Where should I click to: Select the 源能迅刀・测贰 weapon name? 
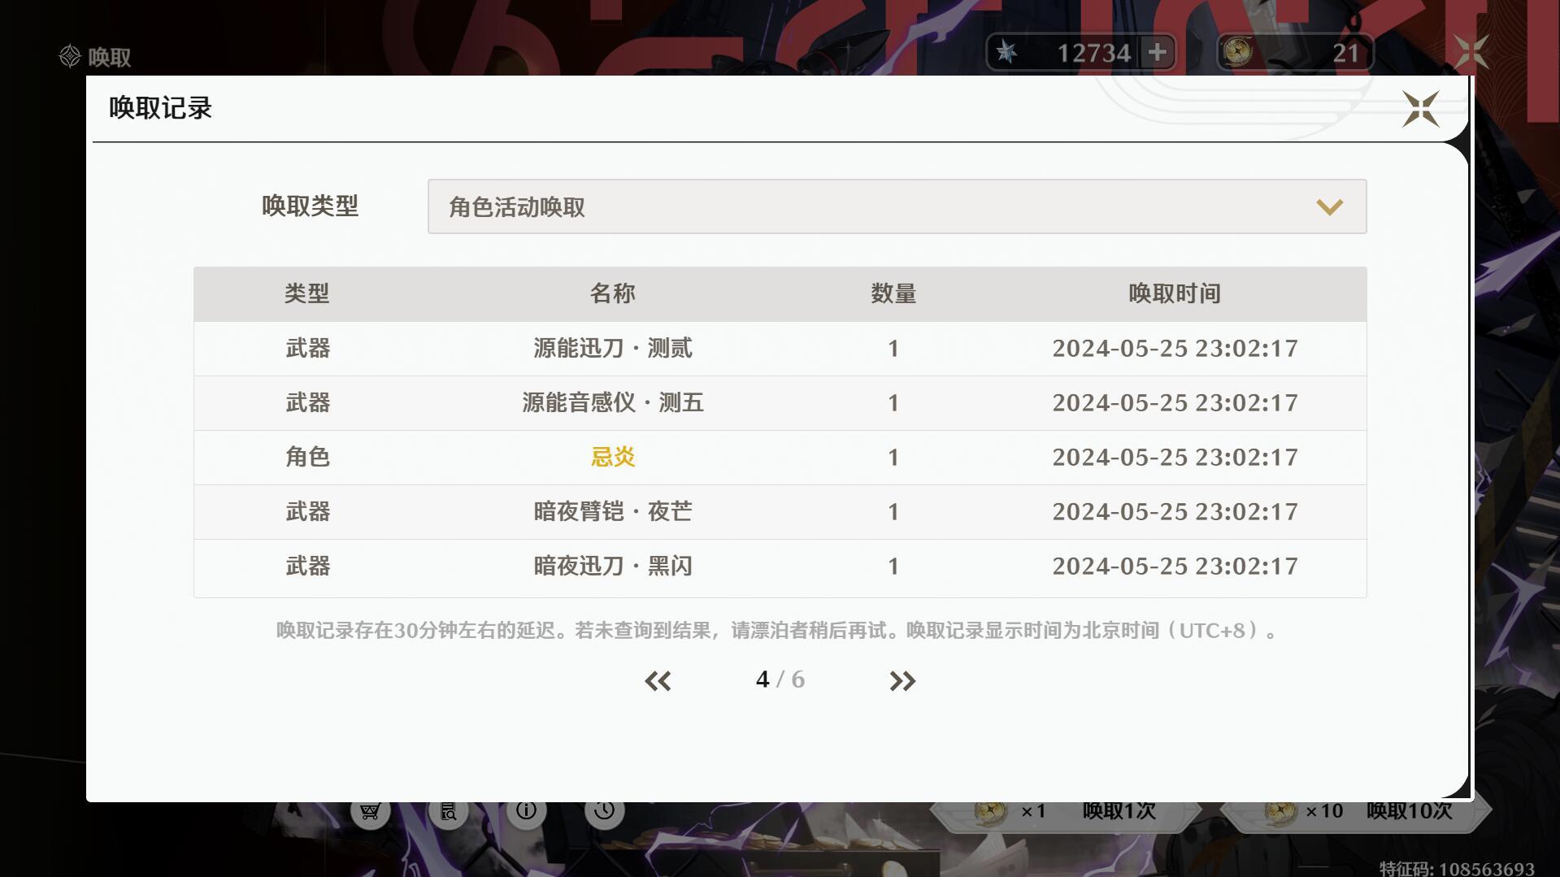(613, 349)
